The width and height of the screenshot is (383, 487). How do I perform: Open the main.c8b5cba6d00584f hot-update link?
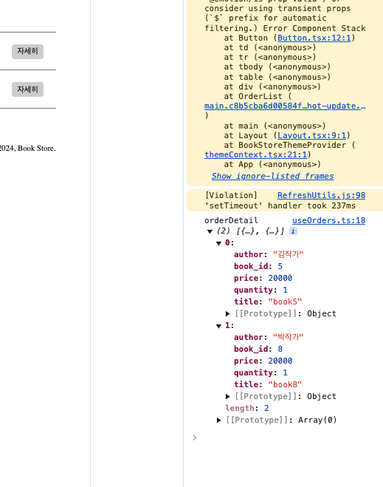click(285, 106)
